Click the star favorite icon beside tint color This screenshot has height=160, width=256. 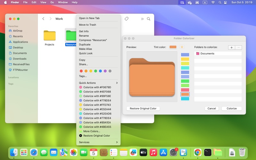(182, 47)
